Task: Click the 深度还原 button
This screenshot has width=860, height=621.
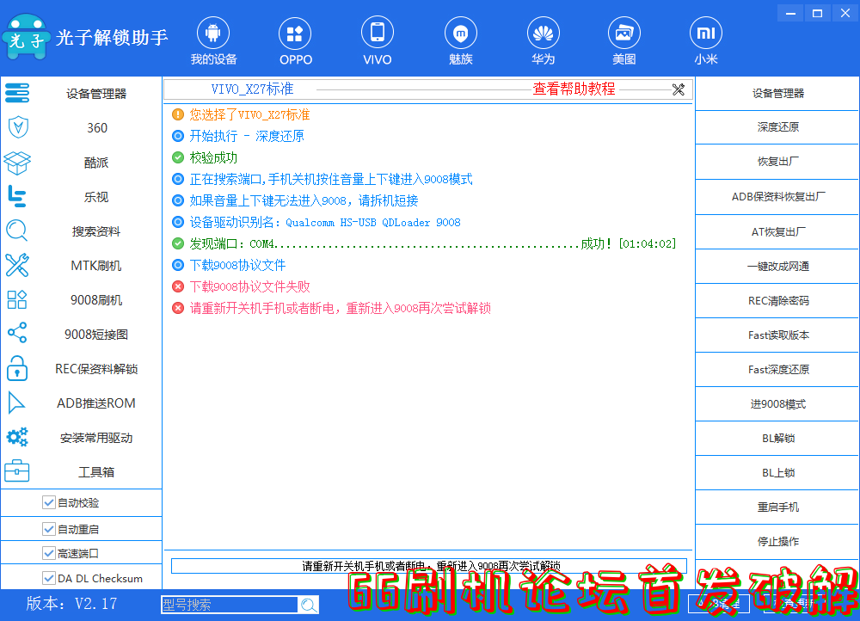Action: (x=777, y=127)
